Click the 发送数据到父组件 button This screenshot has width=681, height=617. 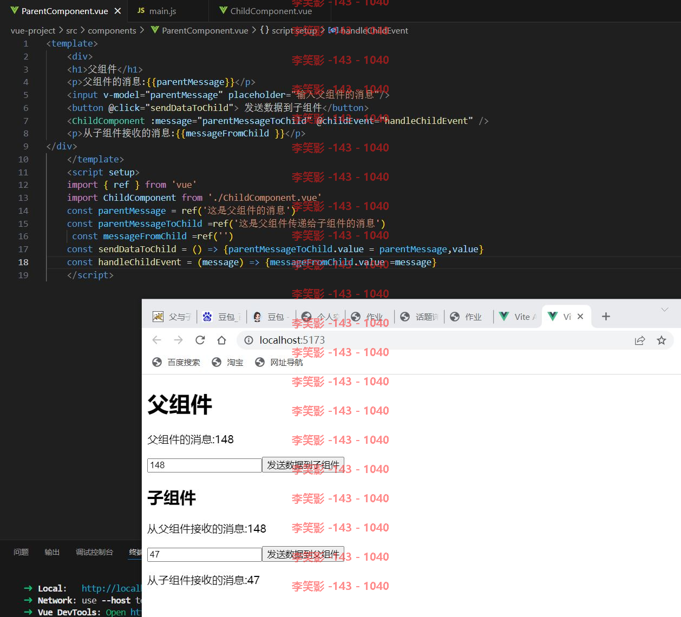tap(303, 554)
